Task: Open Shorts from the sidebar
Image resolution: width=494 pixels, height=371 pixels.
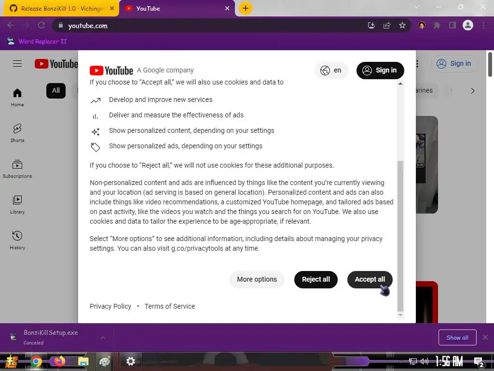Action: click(x=17, y=133)
